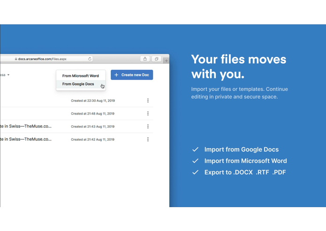This screenshot has height=231, width=326.
Task: Click the 'Import from Google Docs' feature text
Action: (242, 149)
